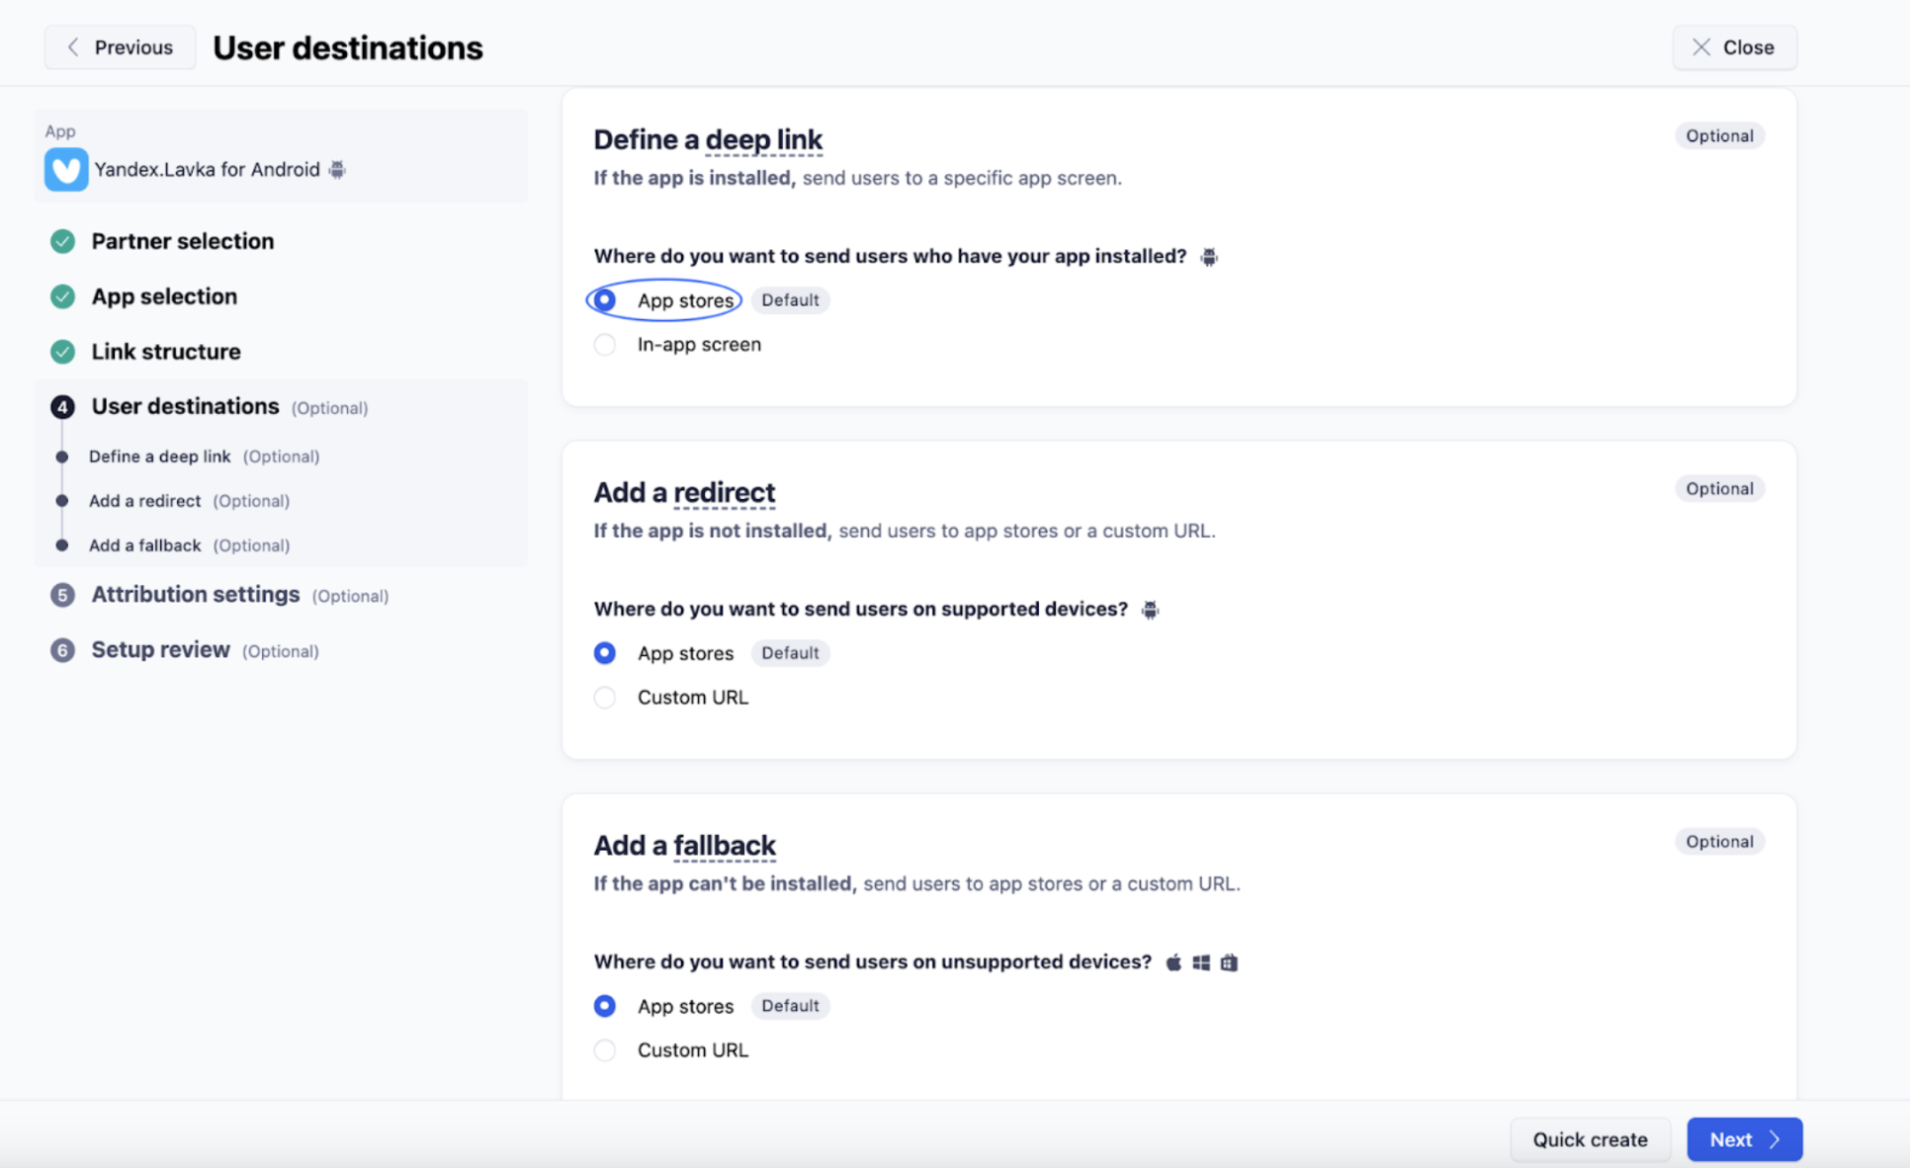The height and width of the screenshot is (1168, 1910).
Task: Jump to Add a redirect sub-step
Action: tap(145, 501)
